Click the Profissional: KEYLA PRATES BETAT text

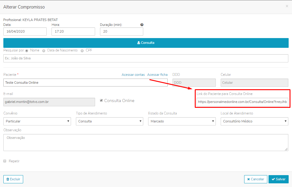[x=30, y=20]
